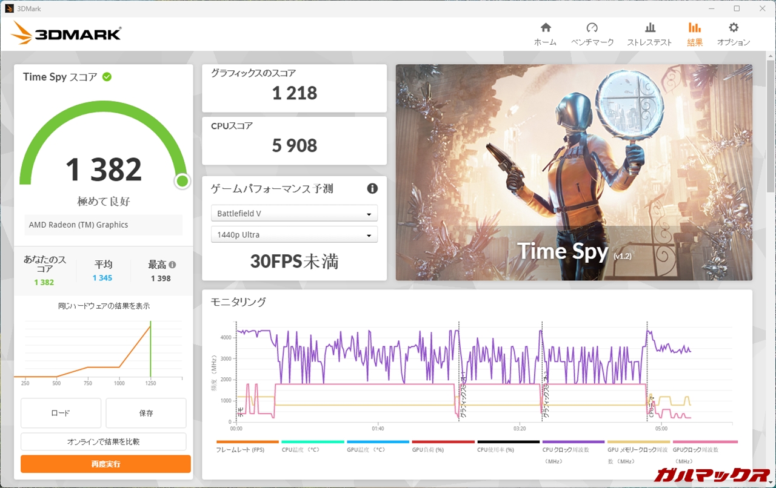Viewport: 776px width, 488px height.
Task: Click the 3DMark logo
Action: (65, 33)
